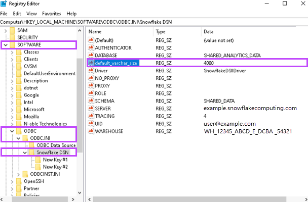The width and height of the screenshot is (308, 202).
Task: Click the values pane horizontal scroll left arrow
Action: pos(90,199)
